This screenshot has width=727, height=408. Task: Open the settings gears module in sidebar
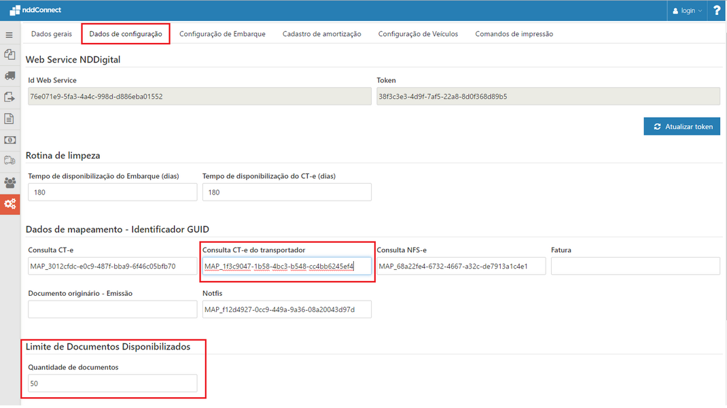(x=10, y=204)
